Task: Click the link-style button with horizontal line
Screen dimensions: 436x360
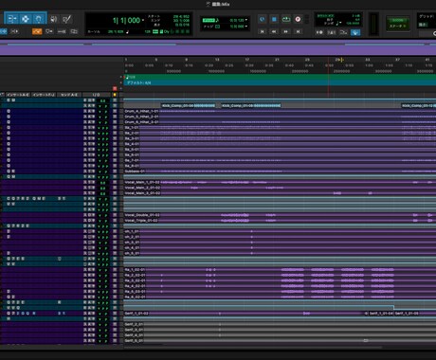Action: tap(62, 31)
